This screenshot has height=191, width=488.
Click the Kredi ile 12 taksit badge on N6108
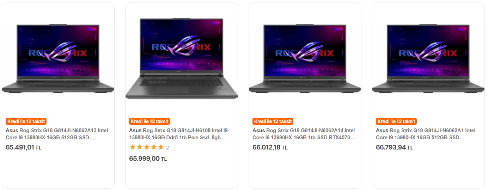150,121
